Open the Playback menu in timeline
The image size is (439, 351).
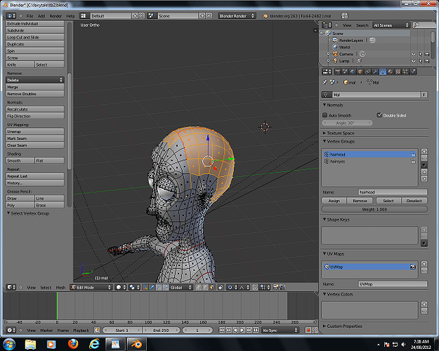pyautogui.click(x=81, y=331)
